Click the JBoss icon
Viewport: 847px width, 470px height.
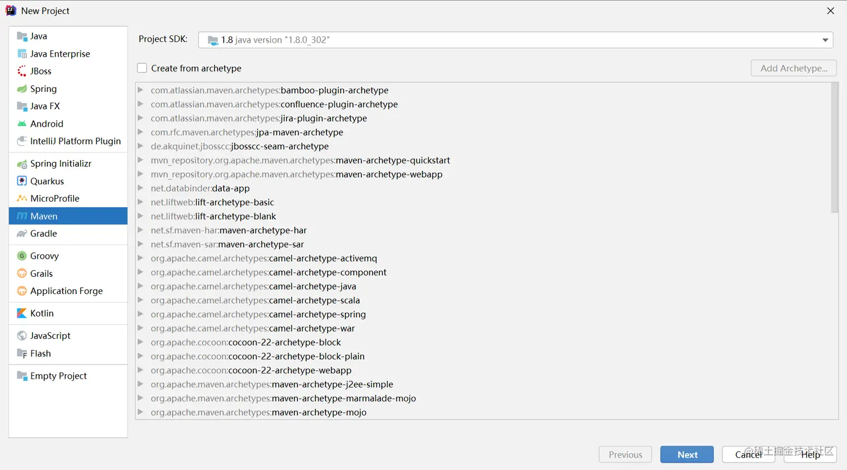22,71
